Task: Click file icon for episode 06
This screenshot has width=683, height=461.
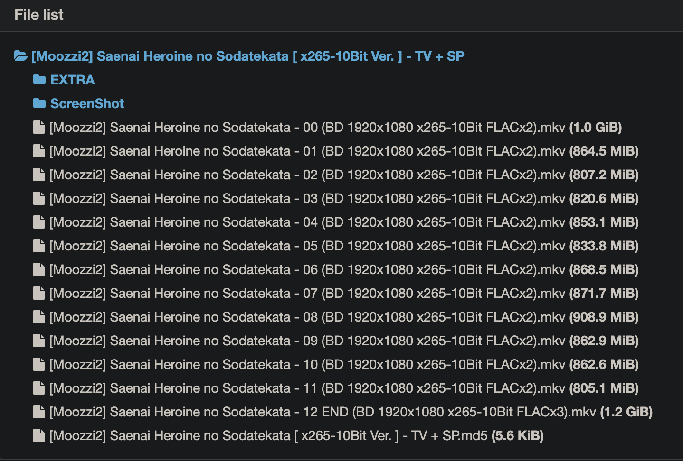Action: point(39,269)
